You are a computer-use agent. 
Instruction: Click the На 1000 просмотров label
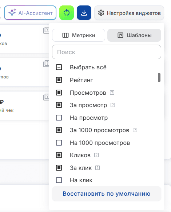(100, 143)
